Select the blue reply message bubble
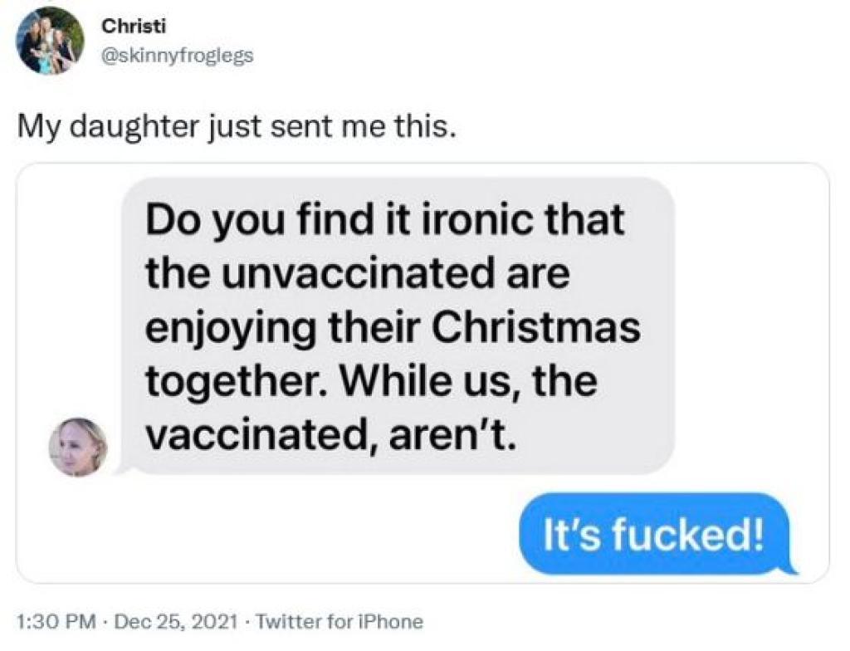The image size is (850, 651). click(652, 533)
